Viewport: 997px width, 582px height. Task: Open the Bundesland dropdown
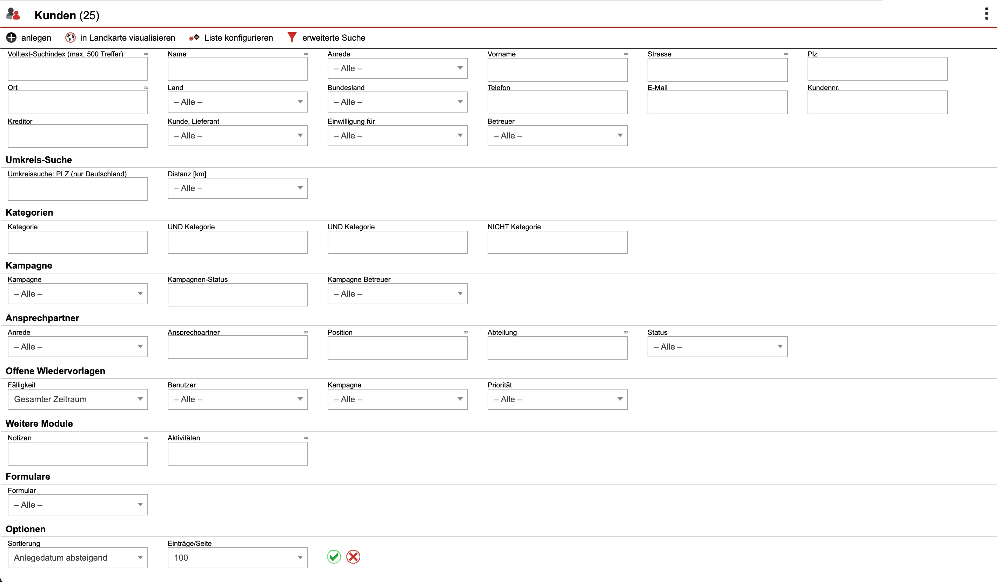[x=397, y=102]
